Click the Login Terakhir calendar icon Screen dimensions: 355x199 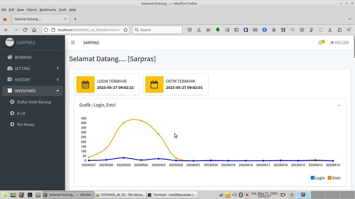86,84
